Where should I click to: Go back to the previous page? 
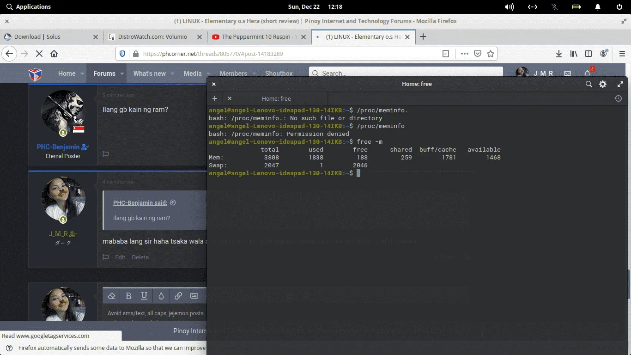tap(9, 54)
